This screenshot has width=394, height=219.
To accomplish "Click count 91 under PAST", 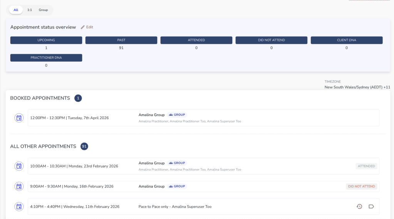I will click(121, 48).
